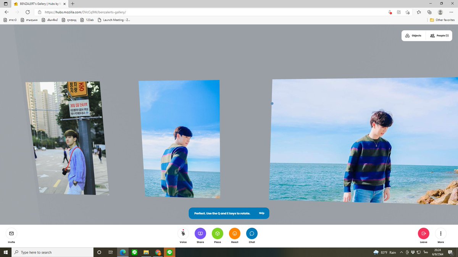
Task: Open the Windows Start menu
Action: click(6, 252)
